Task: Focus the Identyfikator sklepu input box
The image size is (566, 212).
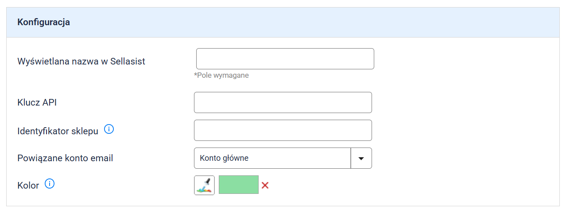Action: coord(283,130)
